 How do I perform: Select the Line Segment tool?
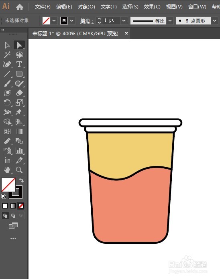[x=7, y=74]
